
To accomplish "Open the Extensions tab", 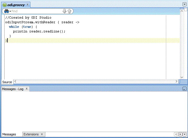I will click(x=31, y=134).
